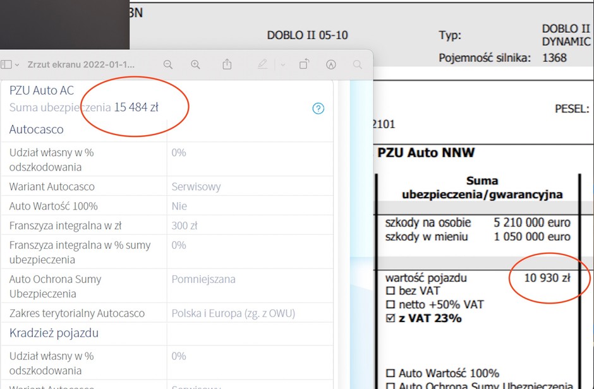Select 'Polska i Europa (zg. z OWU)' value
Image resolution: width=594 pixels, height=389 pixels.
(233, 313)
